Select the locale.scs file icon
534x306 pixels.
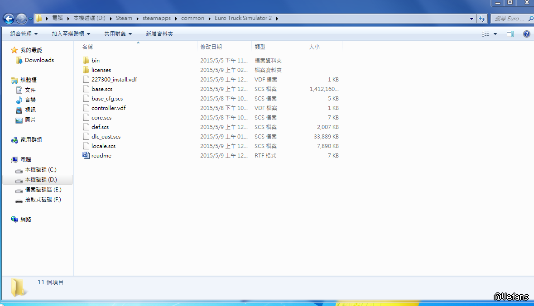pyautogui.click(x=86, y=146)
